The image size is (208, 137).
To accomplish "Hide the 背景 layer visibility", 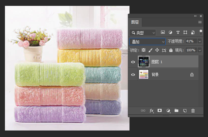I will tap(133, 75).
